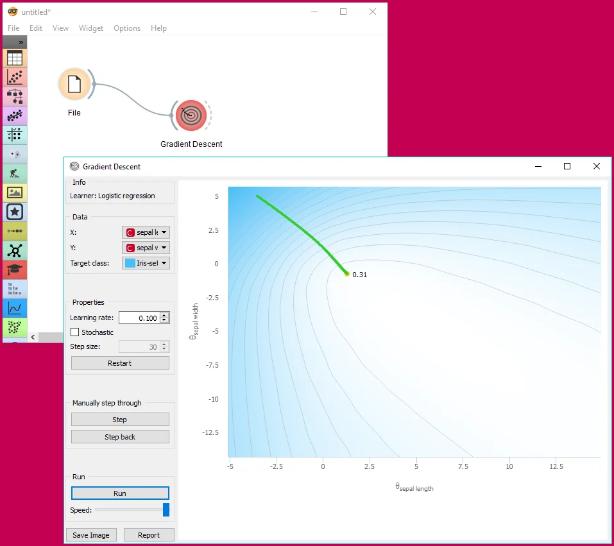
Task: Click the Speed slider handle
Action: 166,510
